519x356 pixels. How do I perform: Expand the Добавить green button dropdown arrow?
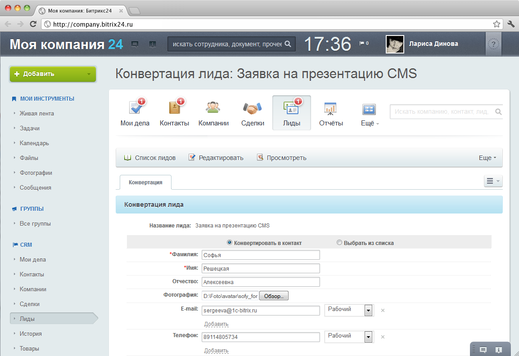[x=89, y=74]
